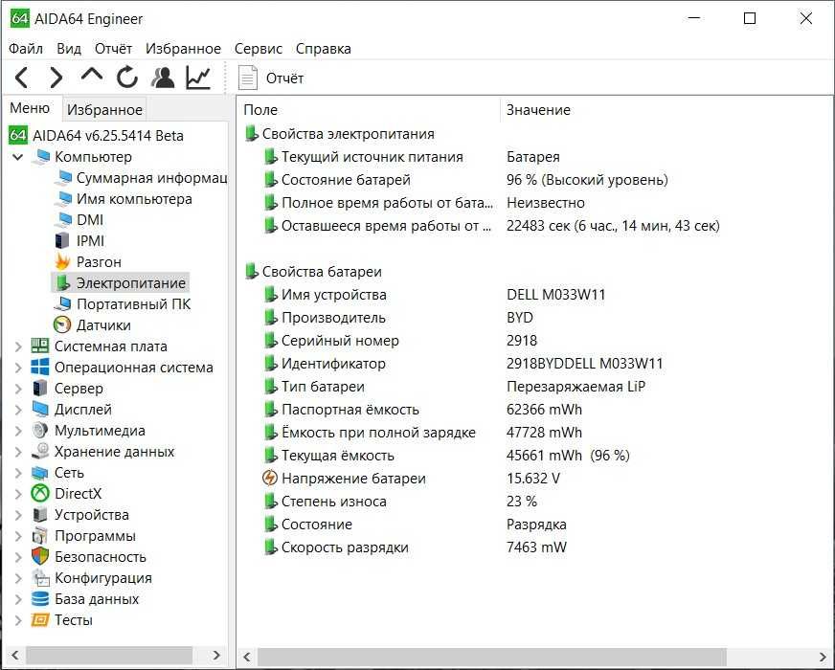Screen dimensions: 835x670
Task: Go up one level using the up arrow
Action: [x=92, y=75]
